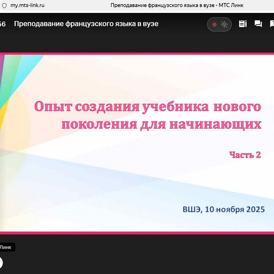The height and width of the screenshot is (274, 274).
Task: Open the questions icon at right edge
Action: 272,24
